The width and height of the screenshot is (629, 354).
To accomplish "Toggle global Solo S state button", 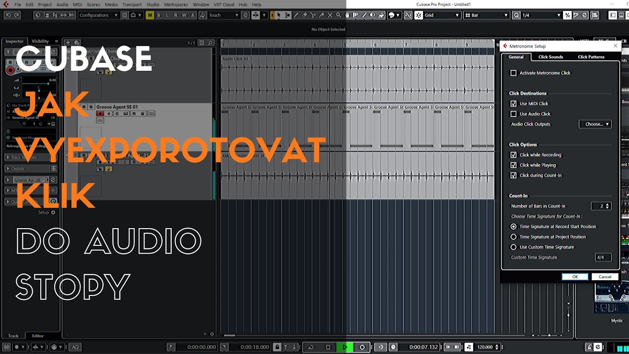I will (x=159, y=15).
